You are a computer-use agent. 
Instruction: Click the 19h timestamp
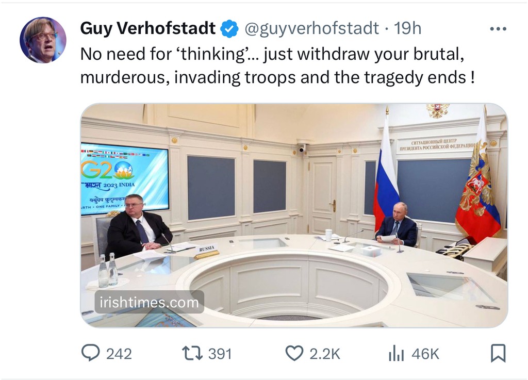[x=407, y=29]
